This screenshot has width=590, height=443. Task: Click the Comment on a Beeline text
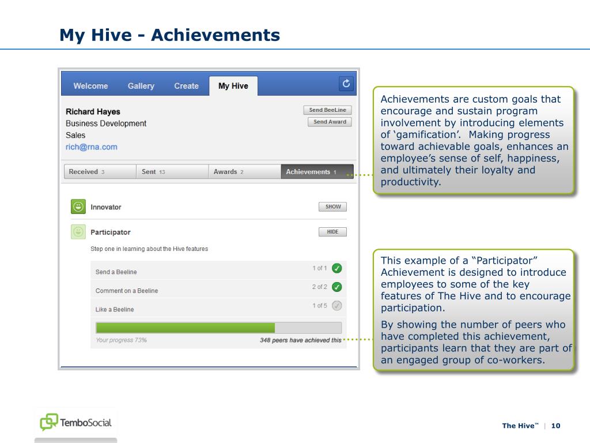point(127,291)
